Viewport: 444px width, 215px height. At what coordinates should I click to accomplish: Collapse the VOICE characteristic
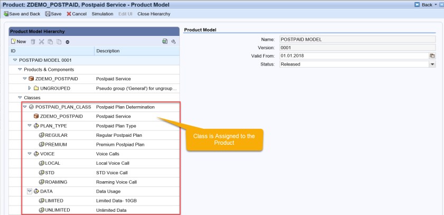click(30, 154)
